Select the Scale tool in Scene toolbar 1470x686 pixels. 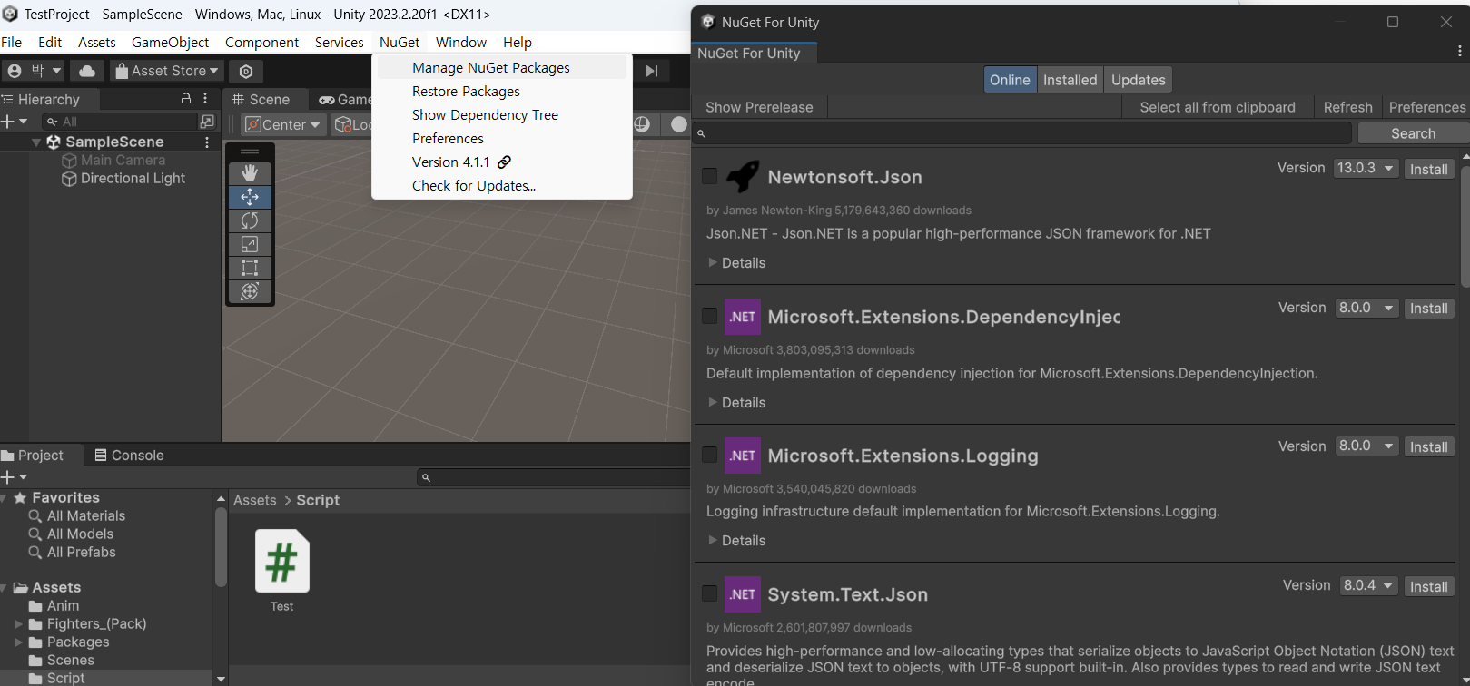point(250,243)
